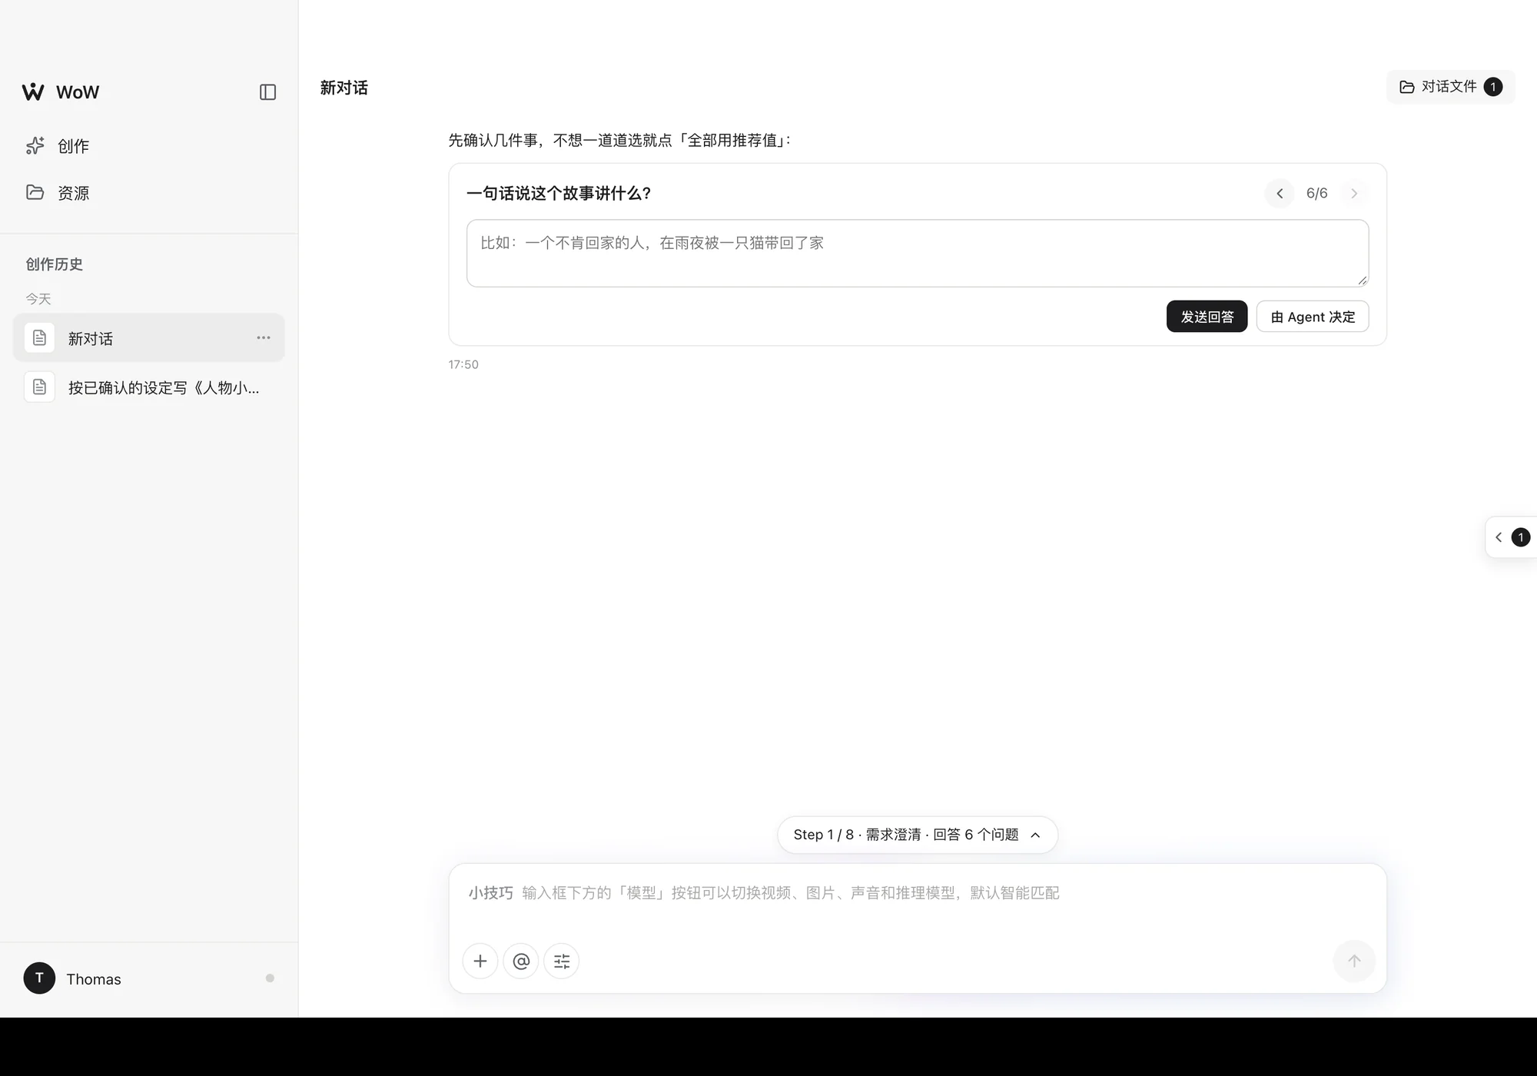
Task: Click the 新对话 page title
Action: click(x=344, y=88)
